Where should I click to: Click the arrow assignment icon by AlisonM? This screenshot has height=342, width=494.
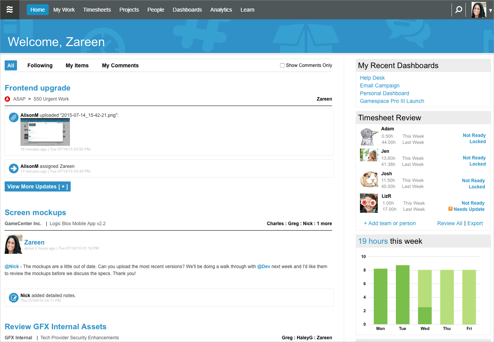coord(14,168)
